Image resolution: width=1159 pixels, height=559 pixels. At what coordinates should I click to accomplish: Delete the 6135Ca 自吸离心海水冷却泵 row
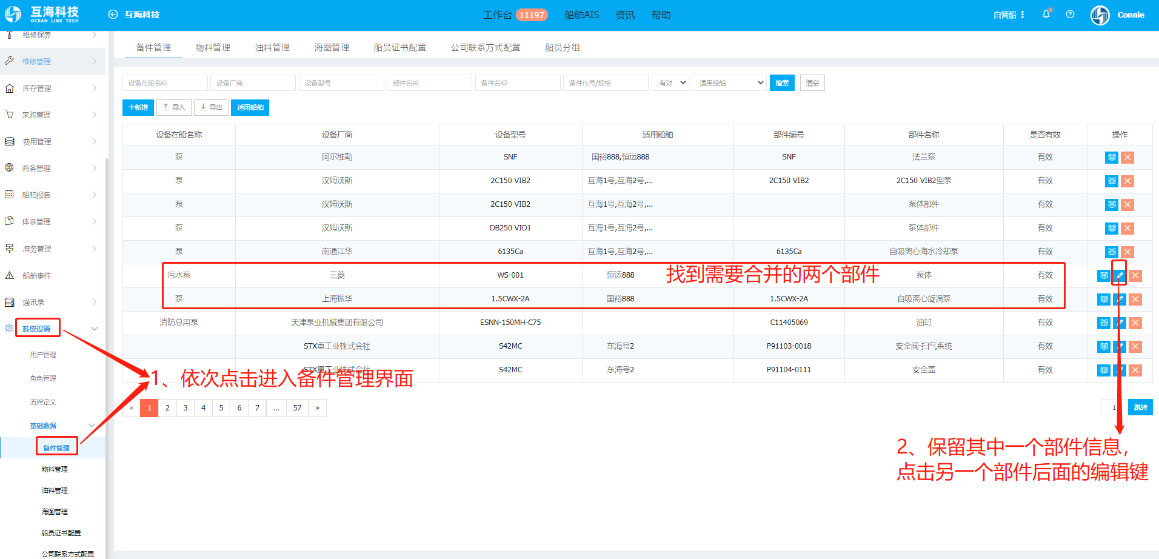point(1127,252)
